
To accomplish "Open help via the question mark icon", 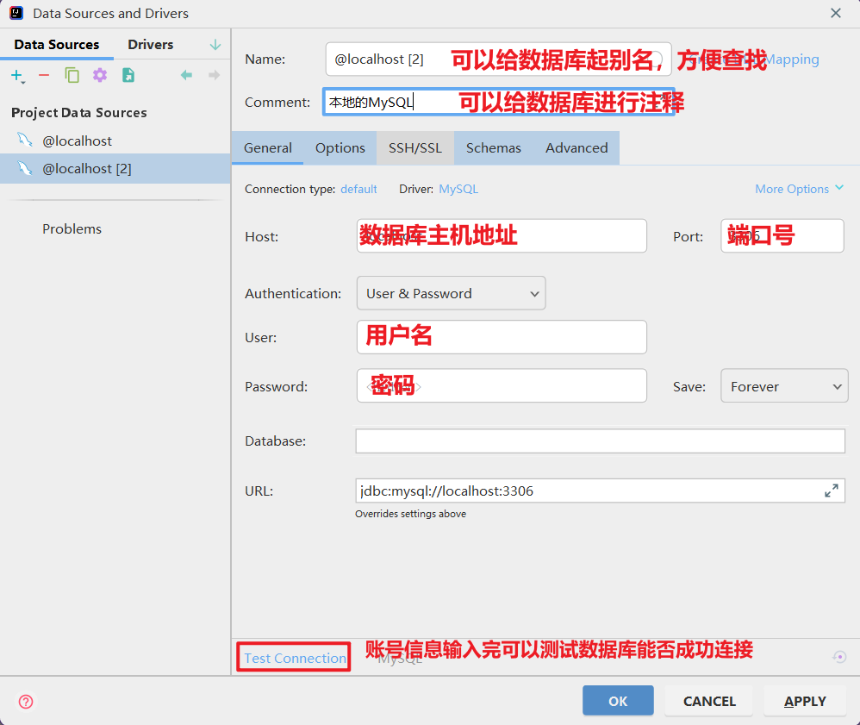I will click(x=26, y=702).
